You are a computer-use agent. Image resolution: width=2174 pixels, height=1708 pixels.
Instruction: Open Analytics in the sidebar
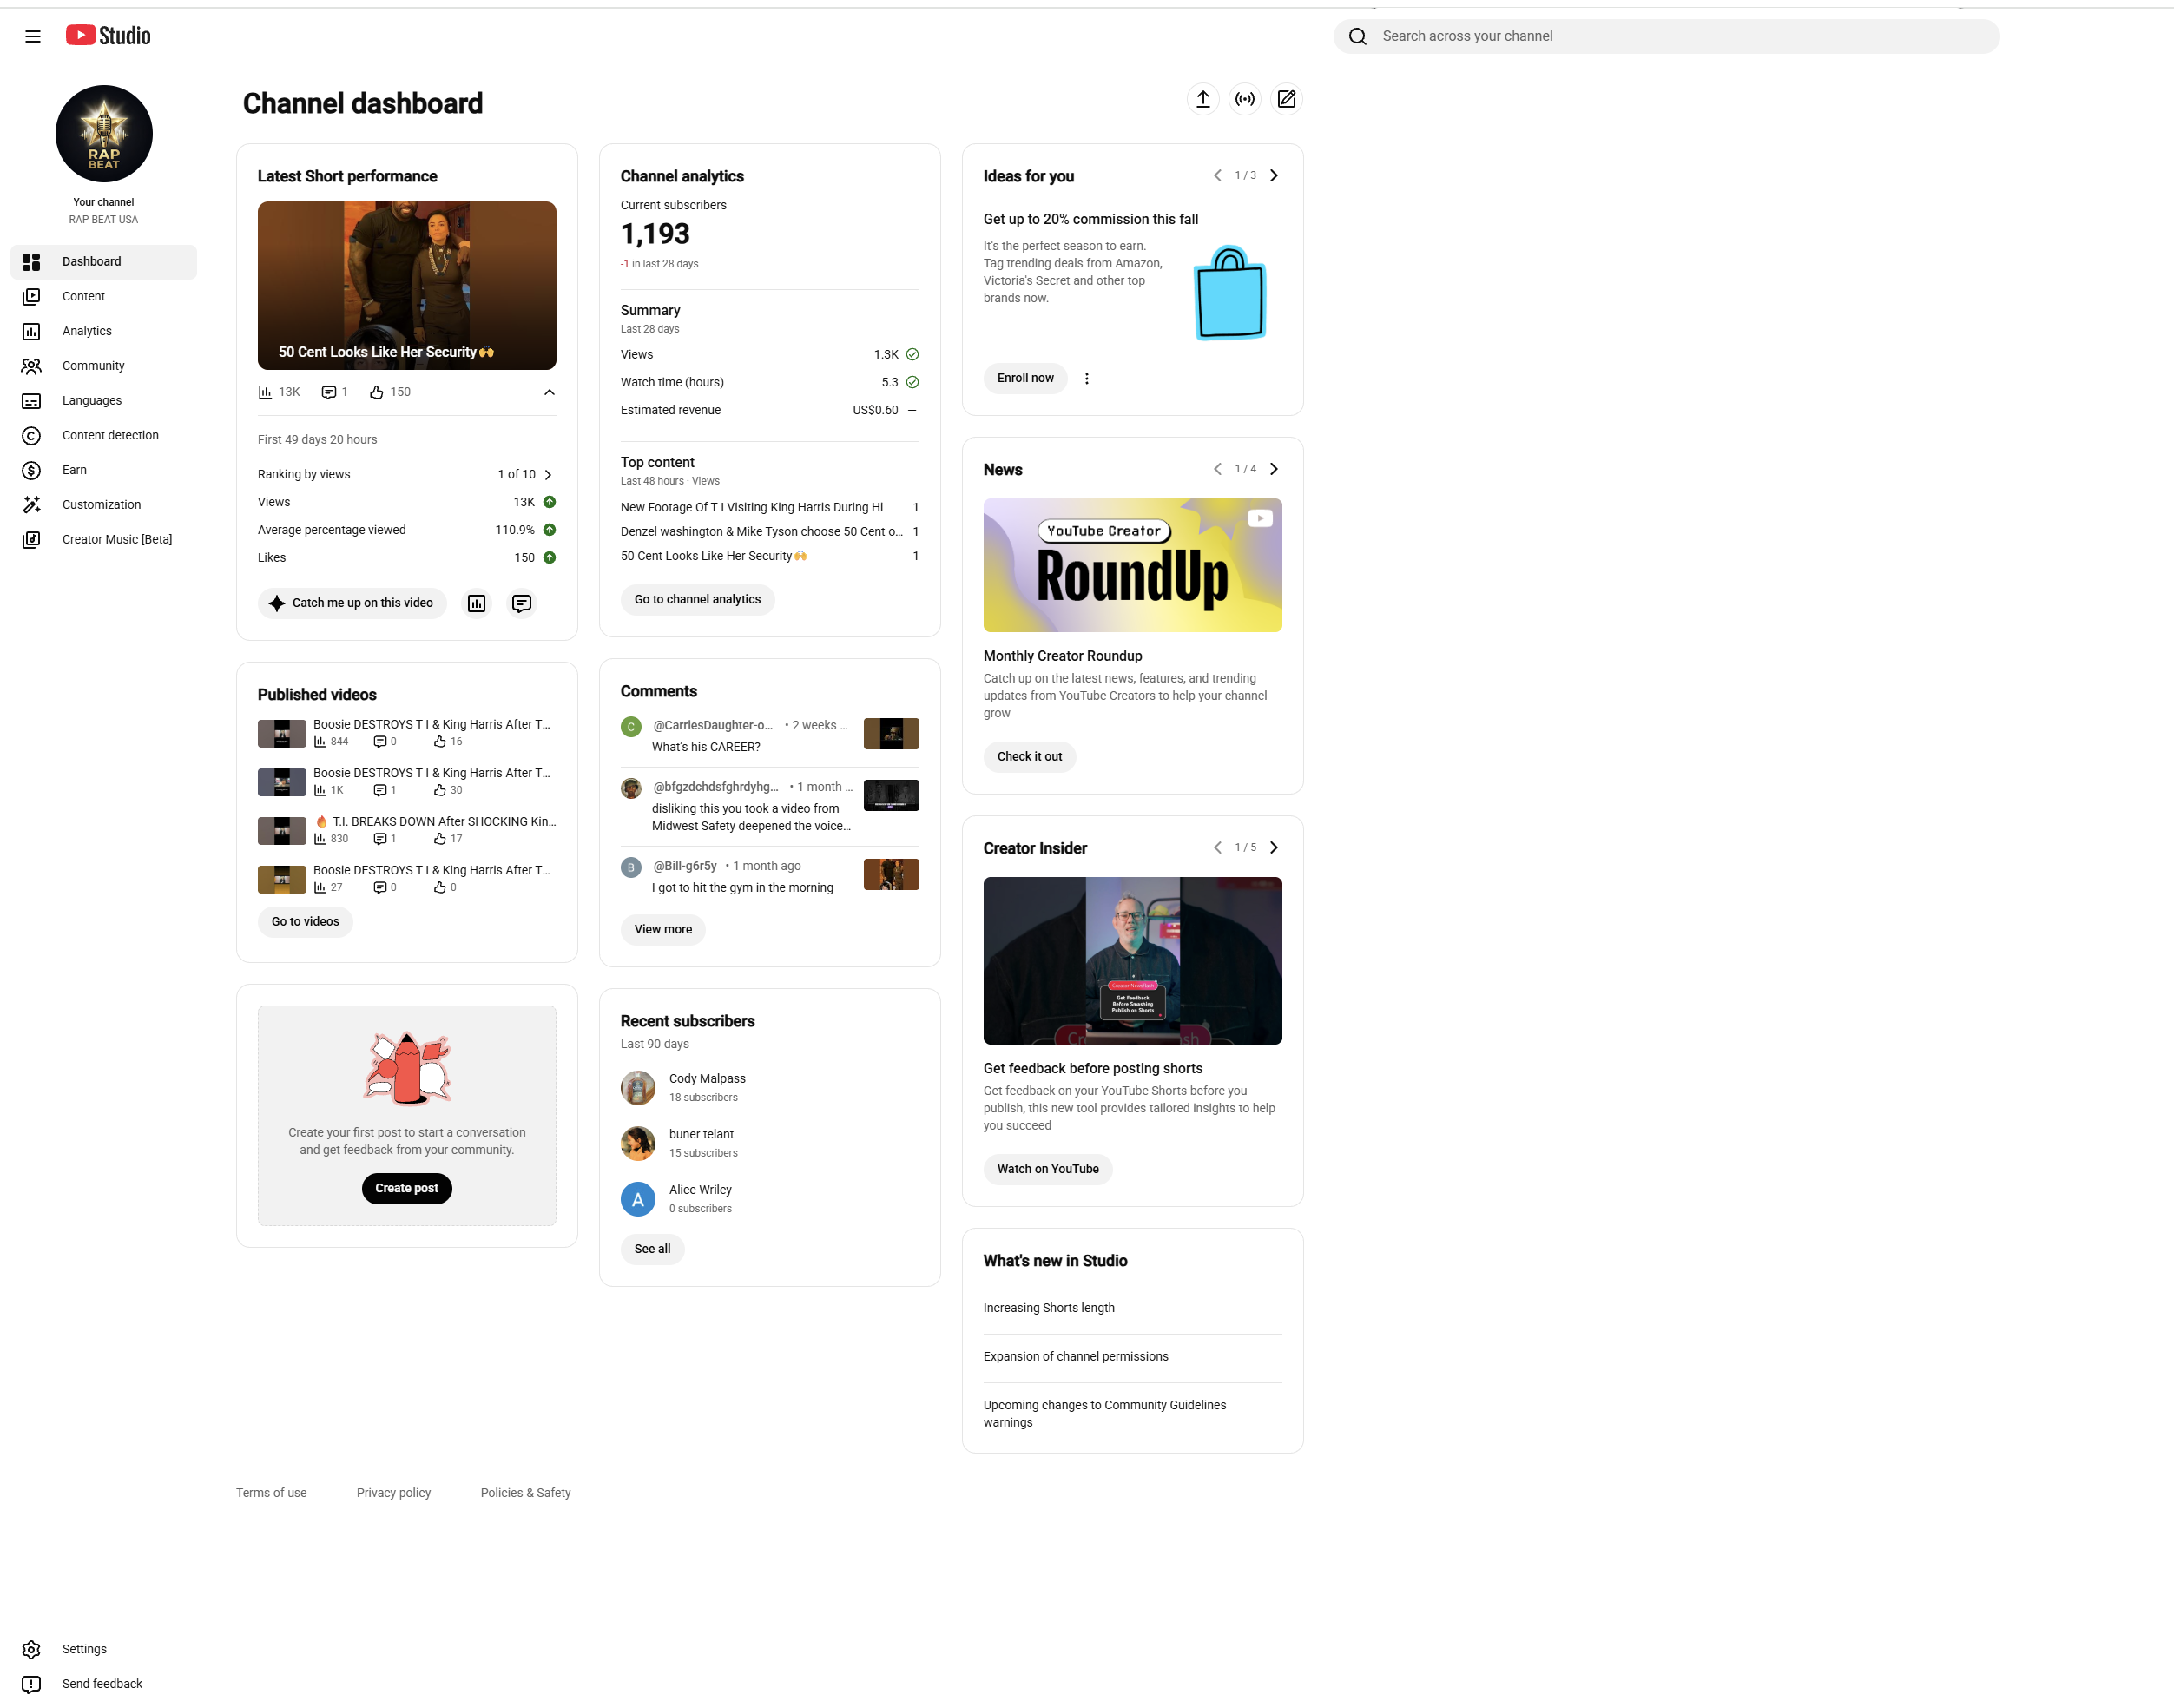(x=104, y=331)
